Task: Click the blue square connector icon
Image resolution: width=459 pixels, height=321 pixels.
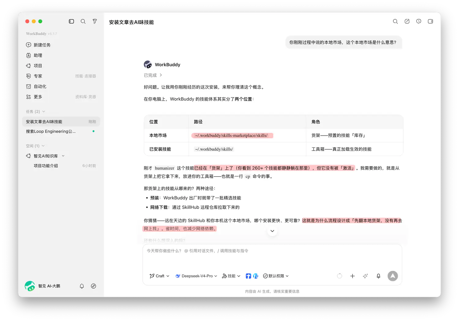Action: 248,276
